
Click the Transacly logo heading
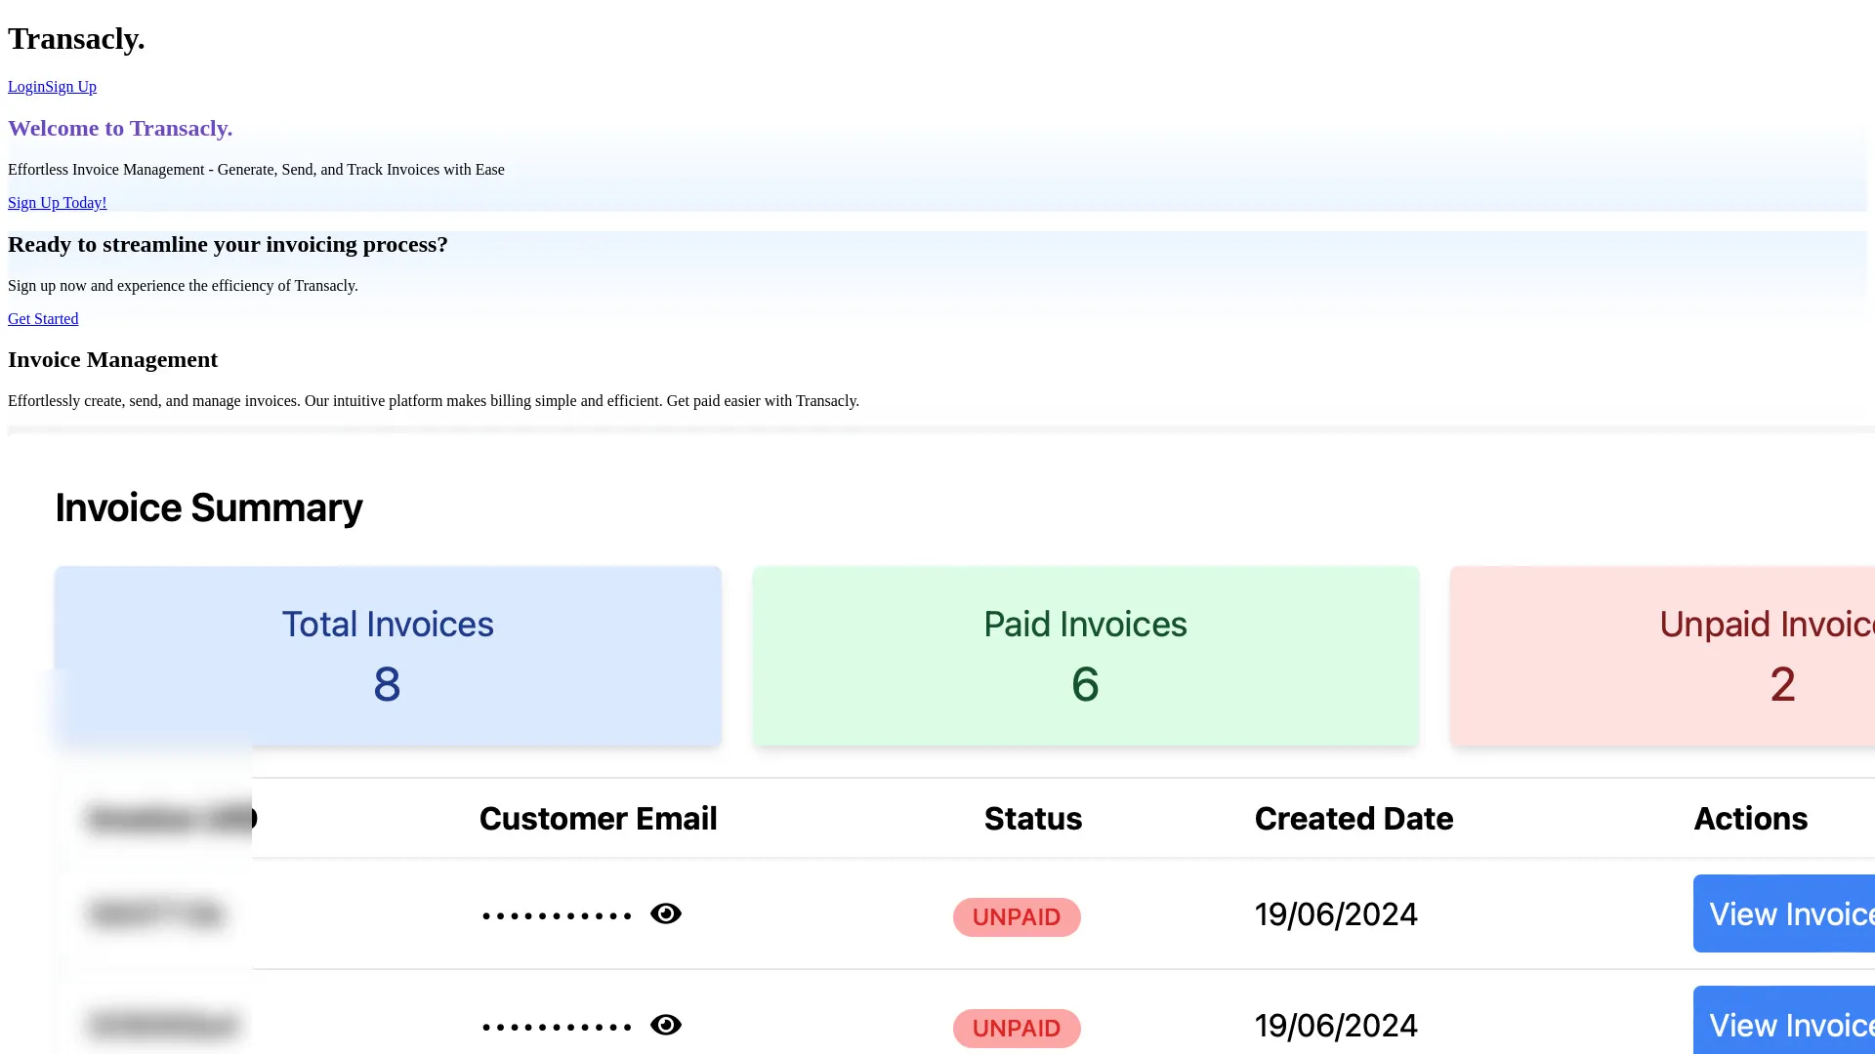76,38
